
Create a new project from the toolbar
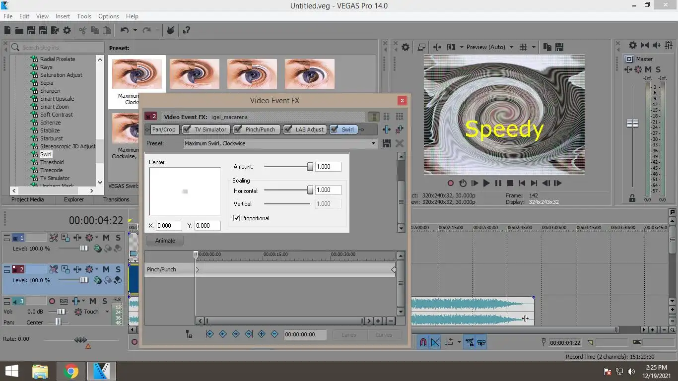[8, 31]
